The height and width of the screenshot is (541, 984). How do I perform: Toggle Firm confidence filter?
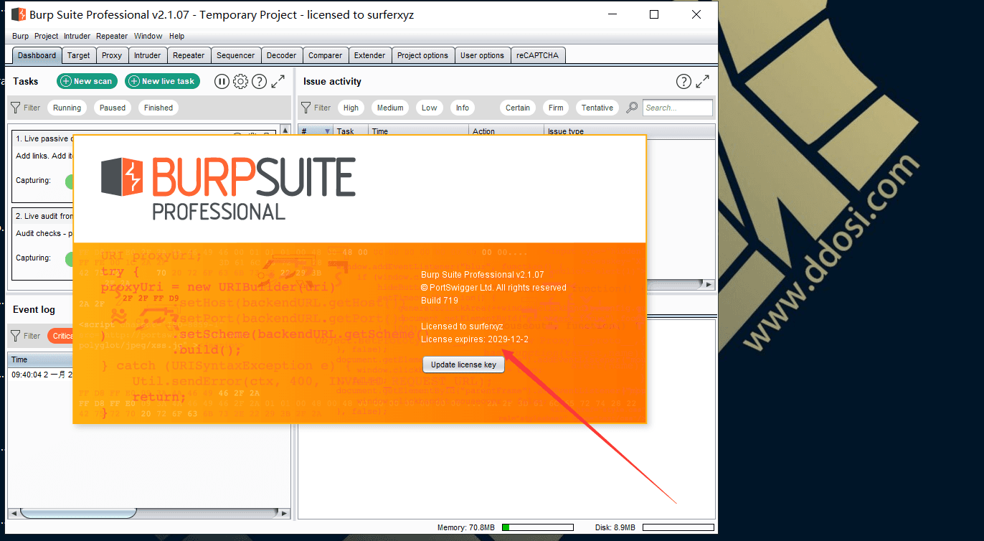click(556, 108)
